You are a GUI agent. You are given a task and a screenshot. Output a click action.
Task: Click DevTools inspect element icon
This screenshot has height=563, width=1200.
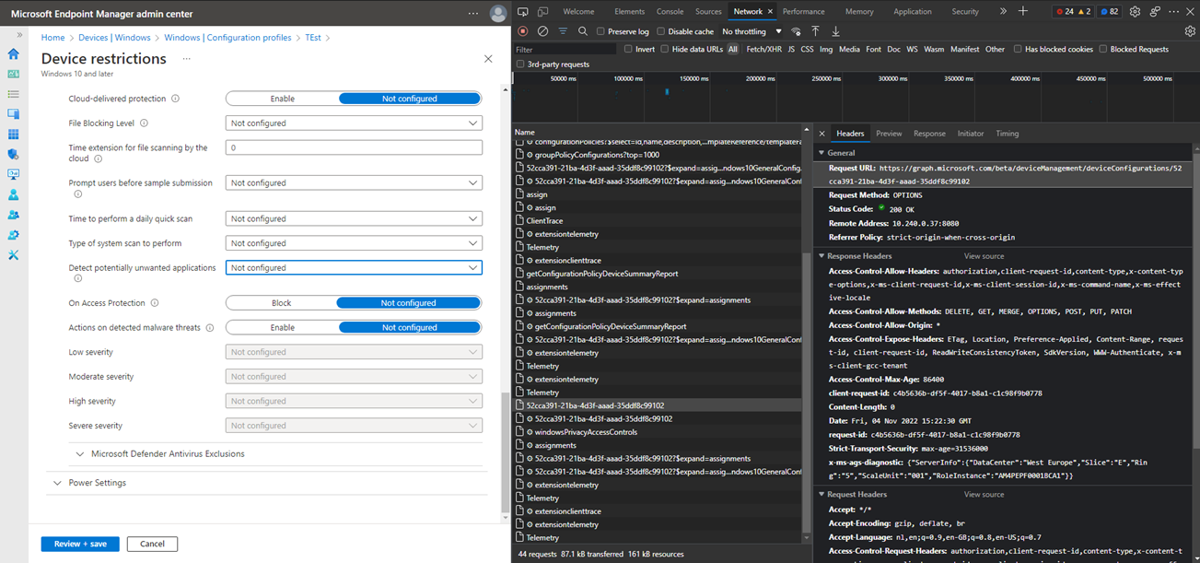pyautogui.click(x=523, y=12)
